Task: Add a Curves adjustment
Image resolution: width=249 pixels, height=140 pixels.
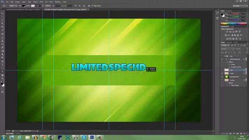Action: click(233, 32)
